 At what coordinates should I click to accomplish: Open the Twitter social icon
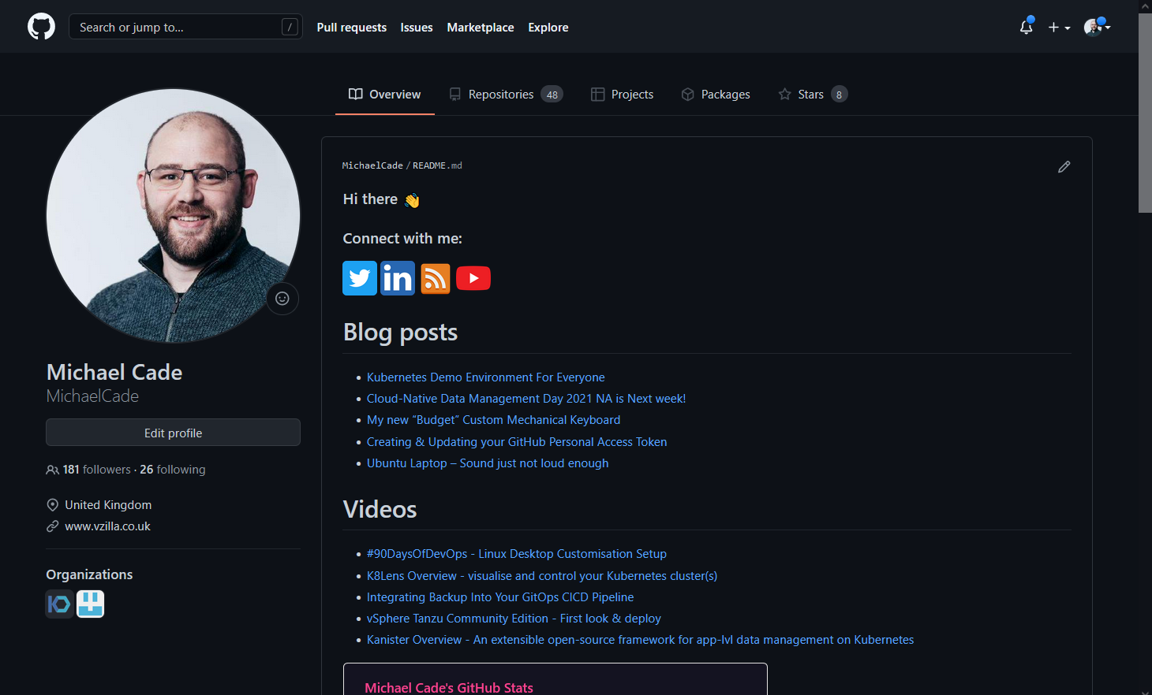(360, 278)
